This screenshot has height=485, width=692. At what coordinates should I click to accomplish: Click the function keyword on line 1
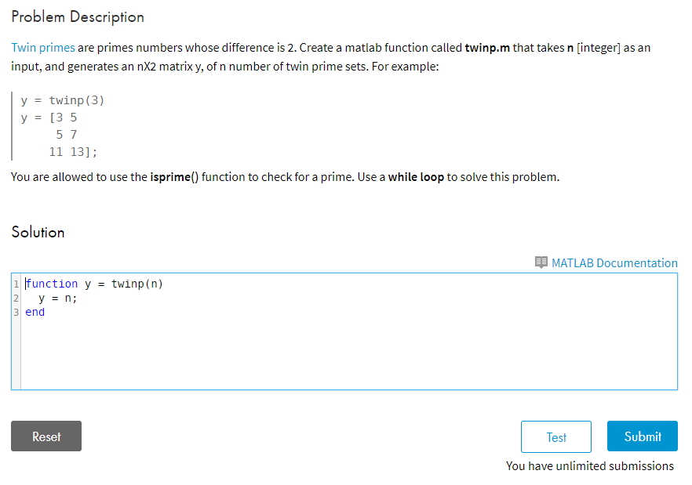click(x=52, y=284)
